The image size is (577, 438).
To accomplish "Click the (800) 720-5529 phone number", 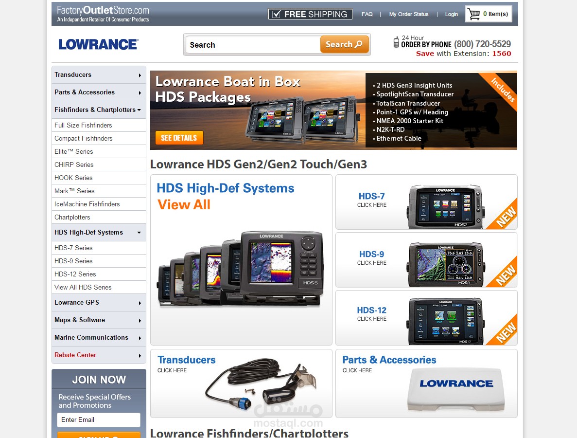I will pyautogui.click(x=482, y=44).
